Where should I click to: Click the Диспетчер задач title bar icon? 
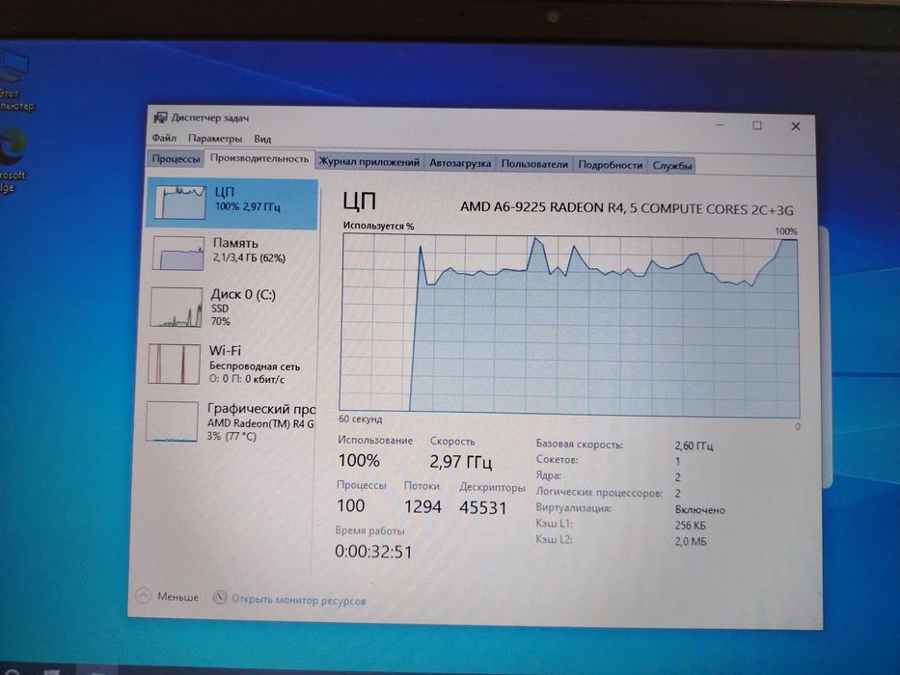click(161, 118)
